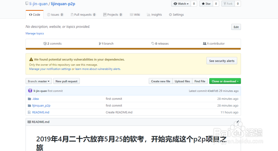Switch to the Issues tab

click(x=55, y=15)
